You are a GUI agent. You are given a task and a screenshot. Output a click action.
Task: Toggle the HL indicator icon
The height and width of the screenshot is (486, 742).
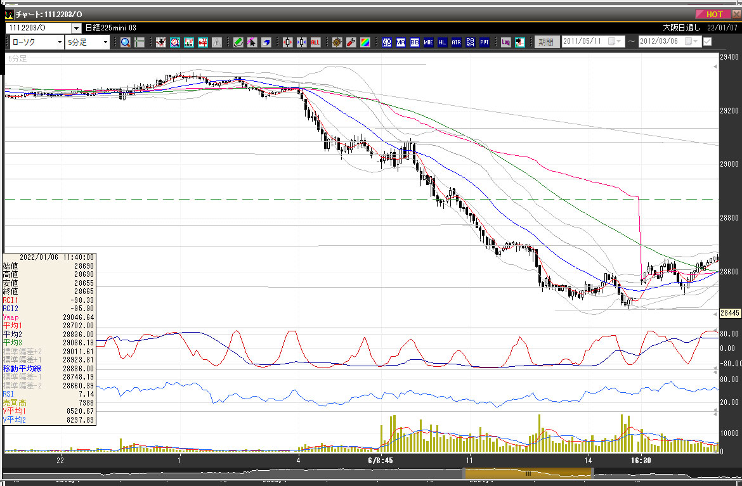[442, 42]
